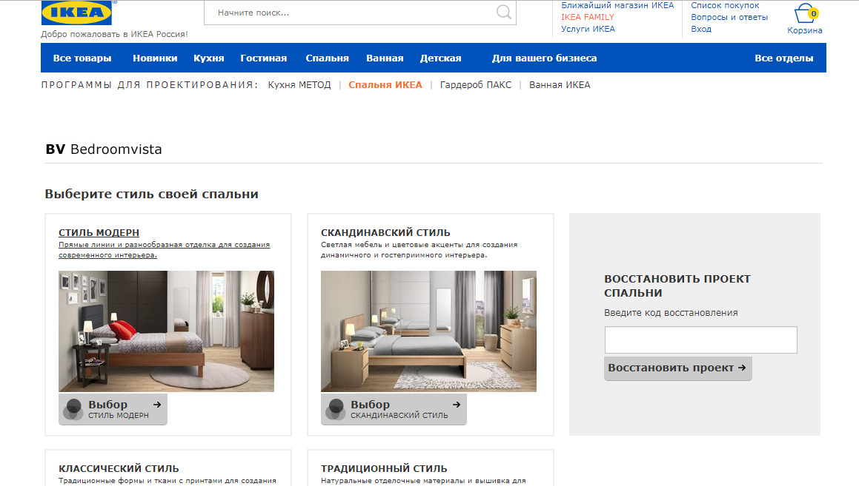Open 'Ванная ИКЕА' planner link

coord(560,85)
